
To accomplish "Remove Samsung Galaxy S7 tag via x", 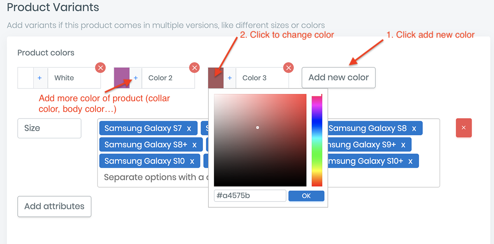I will [x=189, y=128].
